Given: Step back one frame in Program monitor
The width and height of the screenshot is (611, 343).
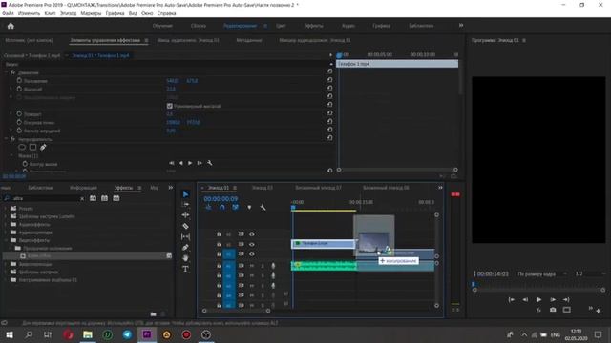Looking at the screenshot, I should (525, 299).
